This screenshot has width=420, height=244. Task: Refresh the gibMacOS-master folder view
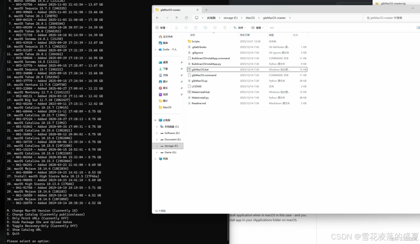pos(186,18)
